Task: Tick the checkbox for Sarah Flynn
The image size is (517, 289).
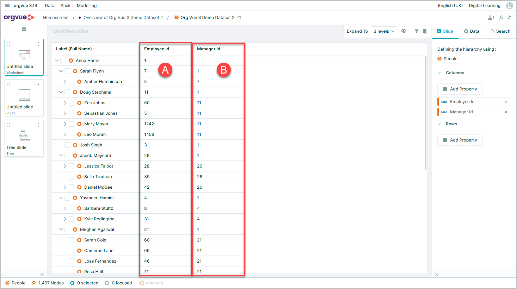Action: coord(67,71)
